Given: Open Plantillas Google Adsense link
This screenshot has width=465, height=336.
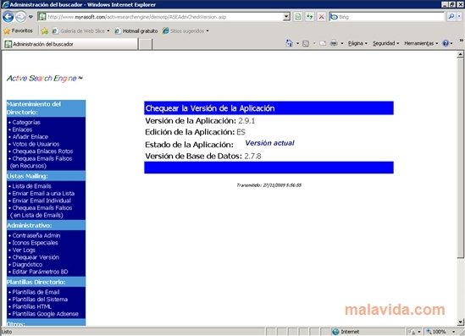Looking at the screenshot, I should 45,314.
